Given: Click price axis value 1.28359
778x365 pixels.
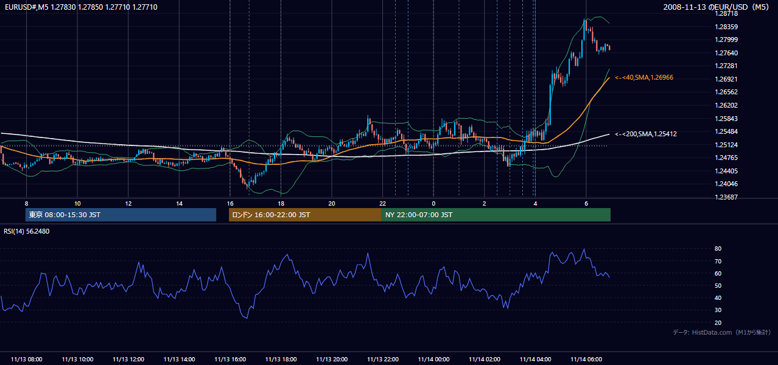Looking at the screenshot, I should [726, 27].
